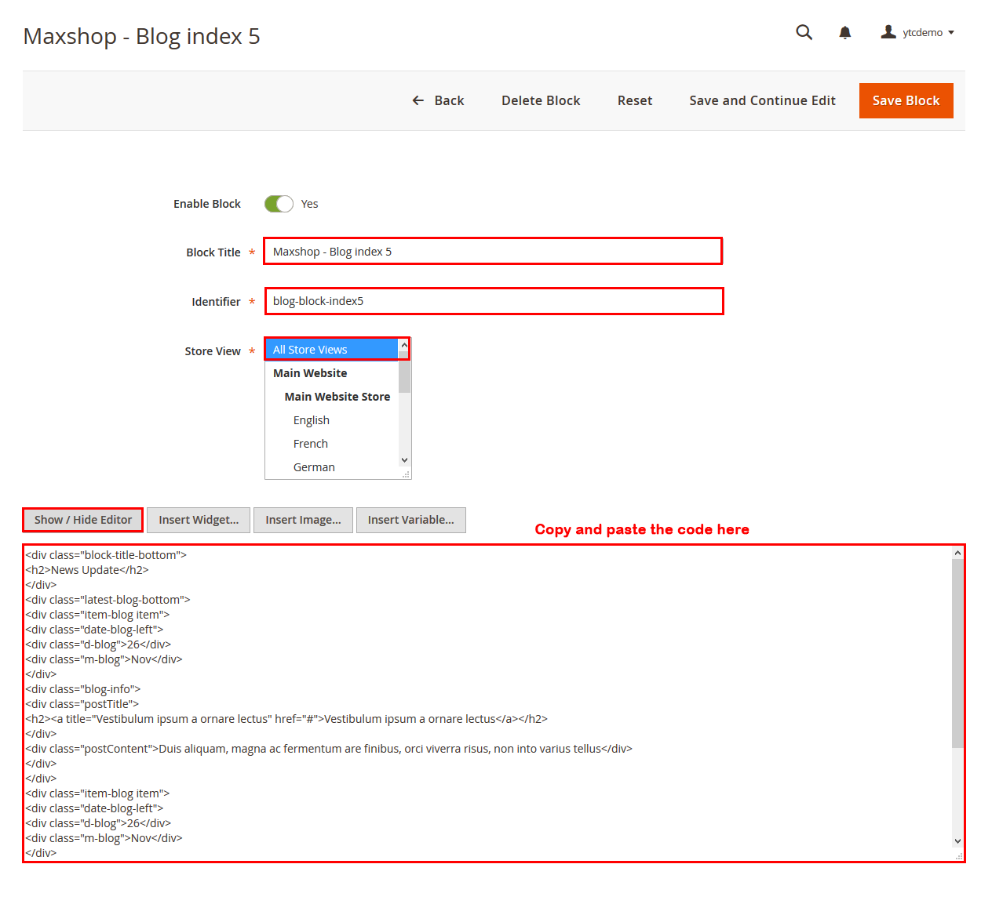Choose English store view
981x904 pixels.
312,420
